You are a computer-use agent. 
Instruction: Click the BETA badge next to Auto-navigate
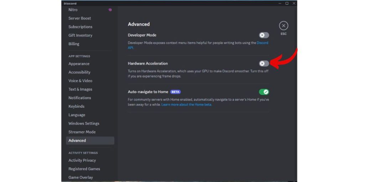[x=175, y=92]
